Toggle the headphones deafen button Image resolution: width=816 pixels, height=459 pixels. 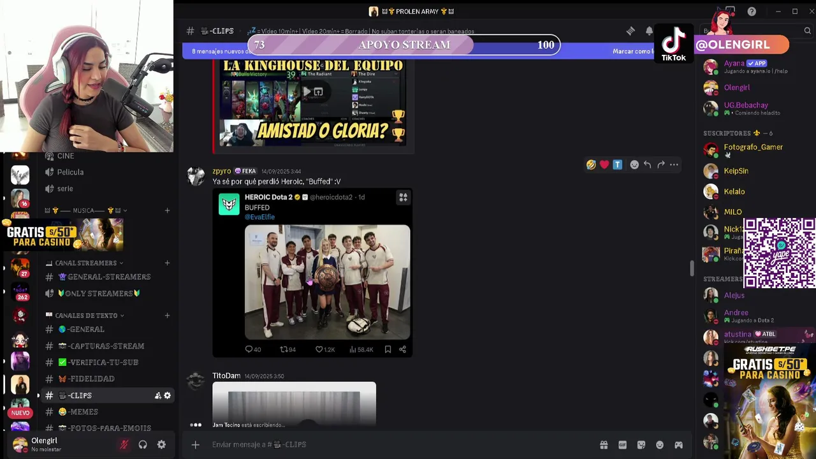(x=143, y=444)
